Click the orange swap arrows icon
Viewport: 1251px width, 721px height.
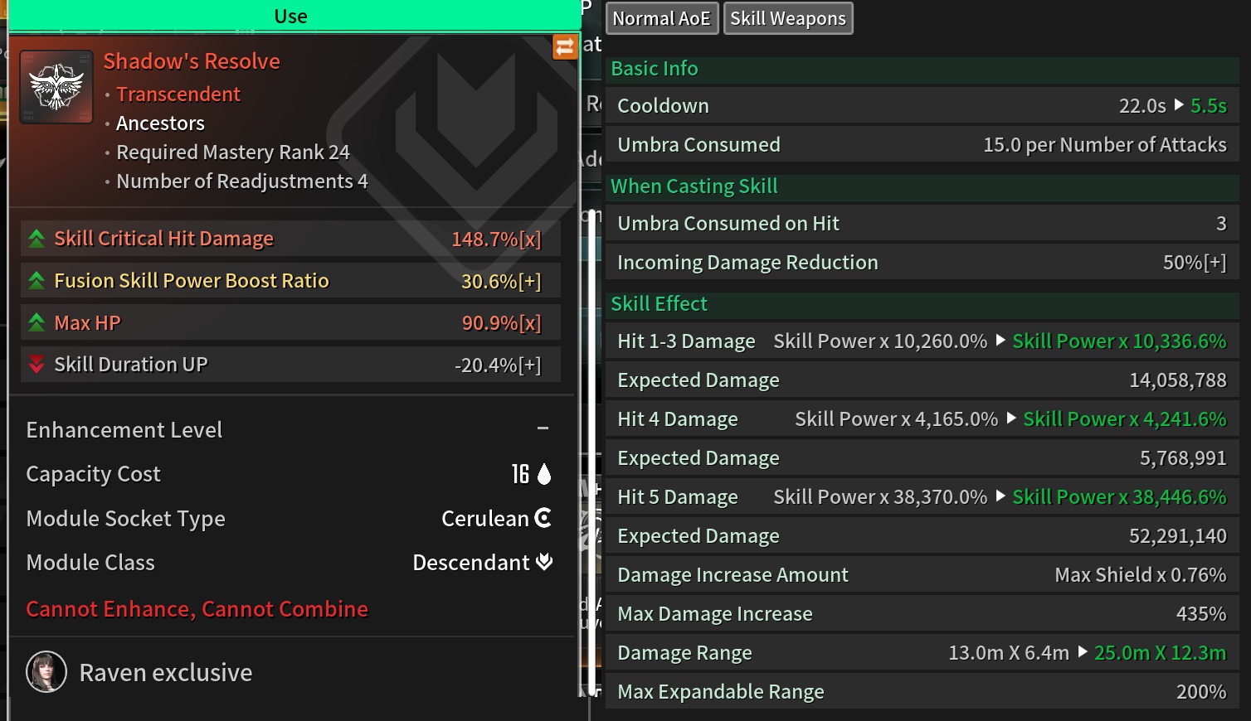pyautogui.click(x=565, y=46)
